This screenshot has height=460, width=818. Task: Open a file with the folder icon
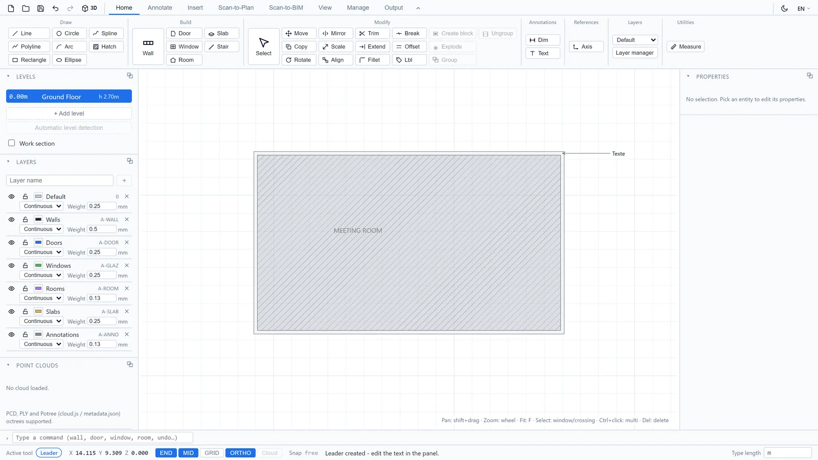click(26, 8)
